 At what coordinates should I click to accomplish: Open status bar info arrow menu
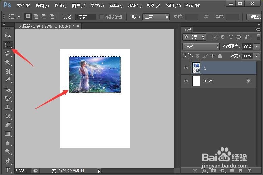coord(99,171)
